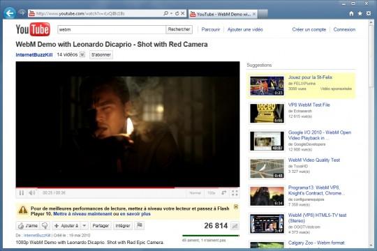Open uploader link InternetBuzzKill after De :
377x251 pixels.
(37, 236)
